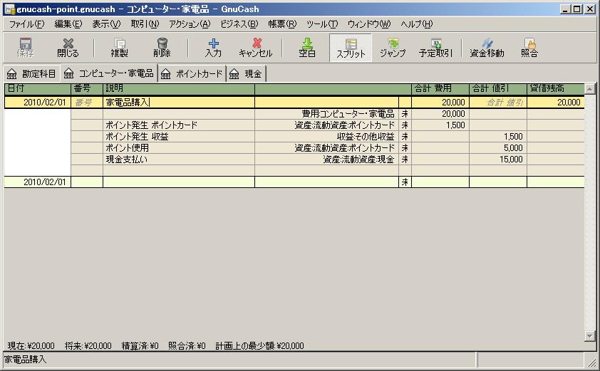600x371 pixels.
Task: Switch to the ポイントカード tab
Action: point(192,74)
